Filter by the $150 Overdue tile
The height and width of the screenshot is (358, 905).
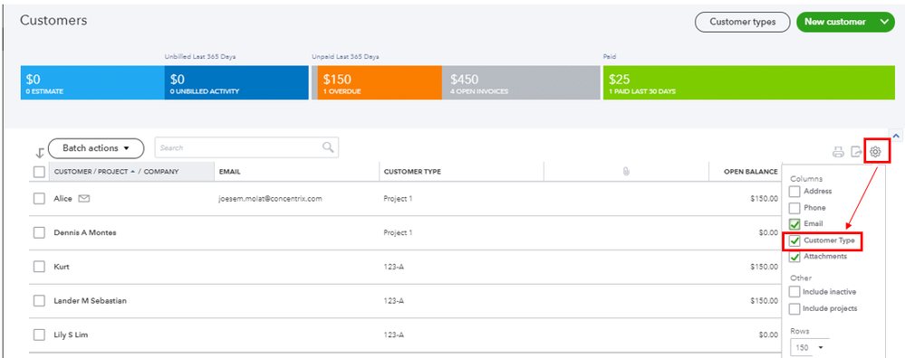pyautogui.click(x=380, y=83)
